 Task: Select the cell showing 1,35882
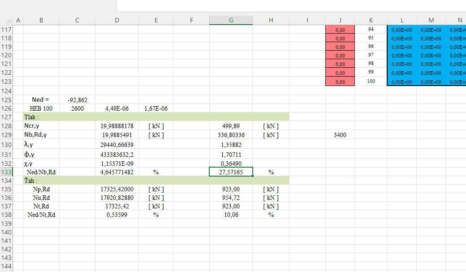coord(231,145)
